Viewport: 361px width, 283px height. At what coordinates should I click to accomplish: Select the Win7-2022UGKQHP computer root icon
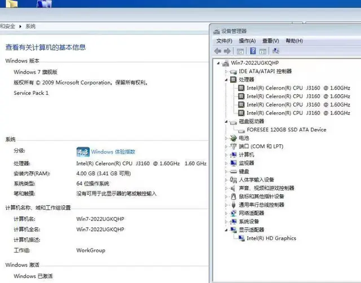click(x=226, y=63)
